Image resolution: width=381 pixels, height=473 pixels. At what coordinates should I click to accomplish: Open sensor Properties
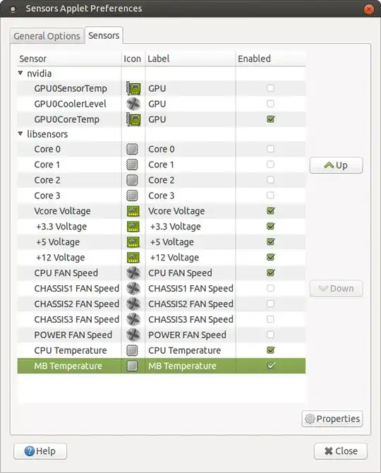click(332, 419)
